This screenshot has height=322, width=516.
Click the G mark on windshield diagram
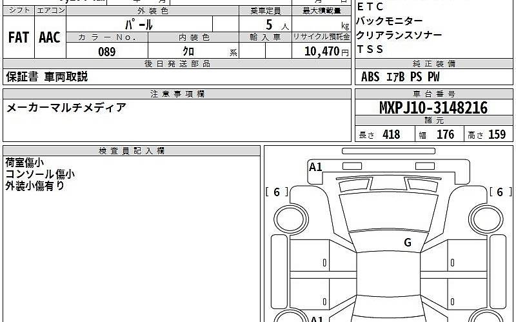pyautogui.click(x=408, y=243)
